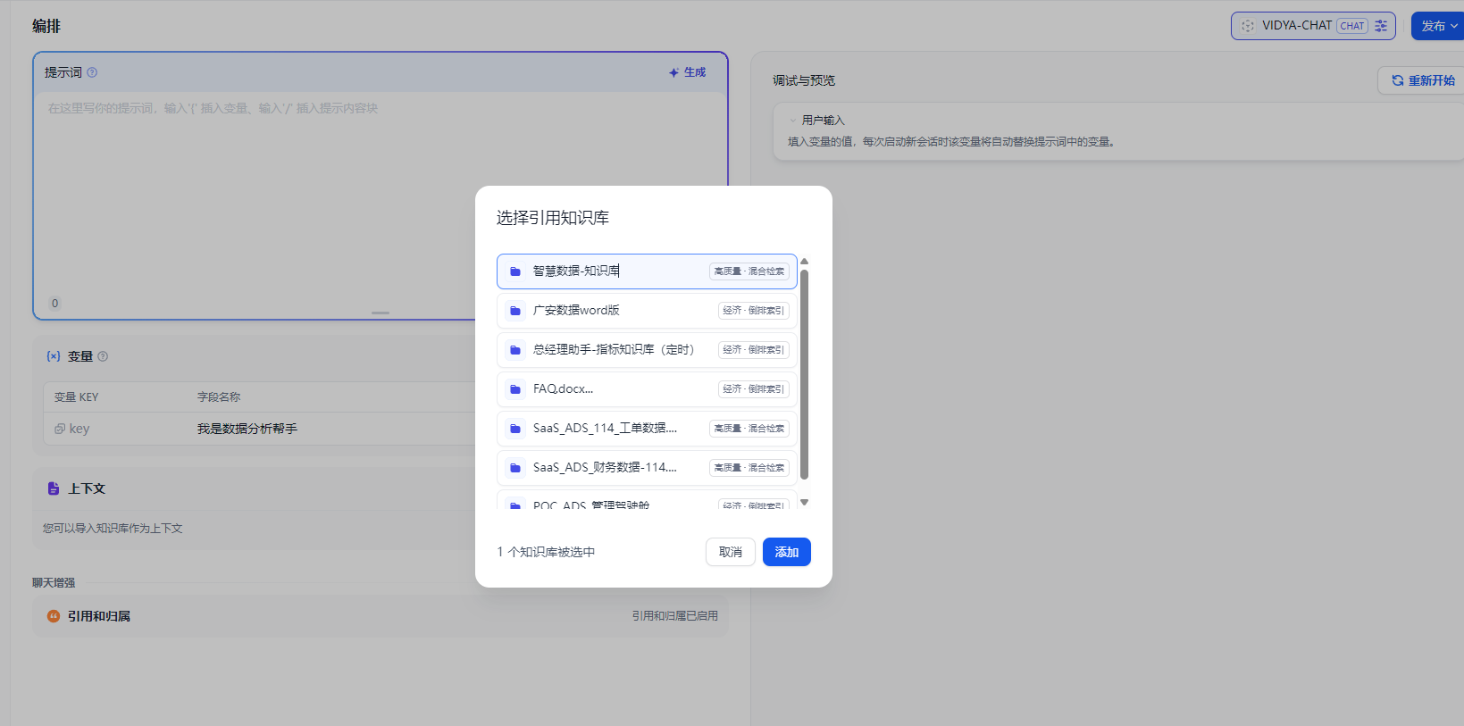Click the character count badge 0

[54, 304]
